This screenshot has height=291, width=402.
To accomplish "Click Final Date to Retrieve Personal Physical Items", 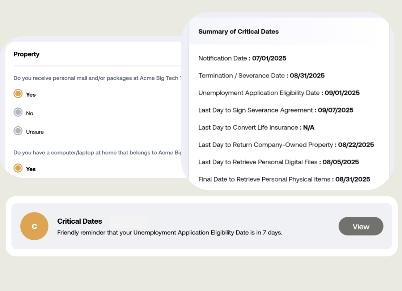I will 284,179.
